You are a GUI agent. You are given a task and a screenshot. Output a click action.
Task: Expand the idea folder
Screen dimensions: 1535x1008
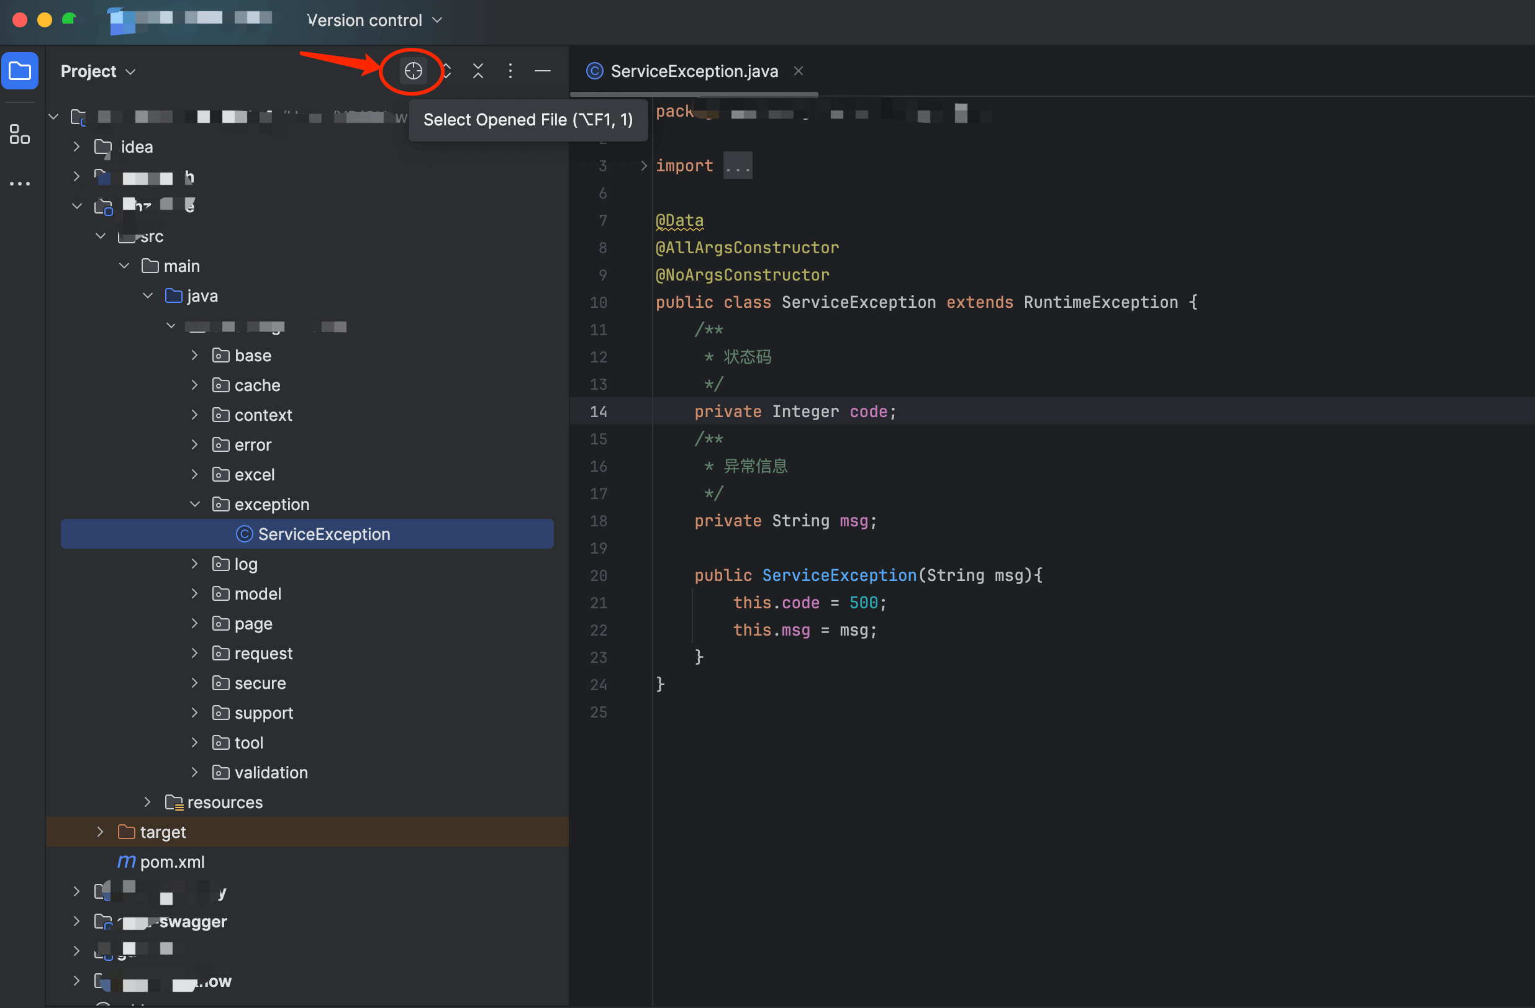(x=76, y=147)
